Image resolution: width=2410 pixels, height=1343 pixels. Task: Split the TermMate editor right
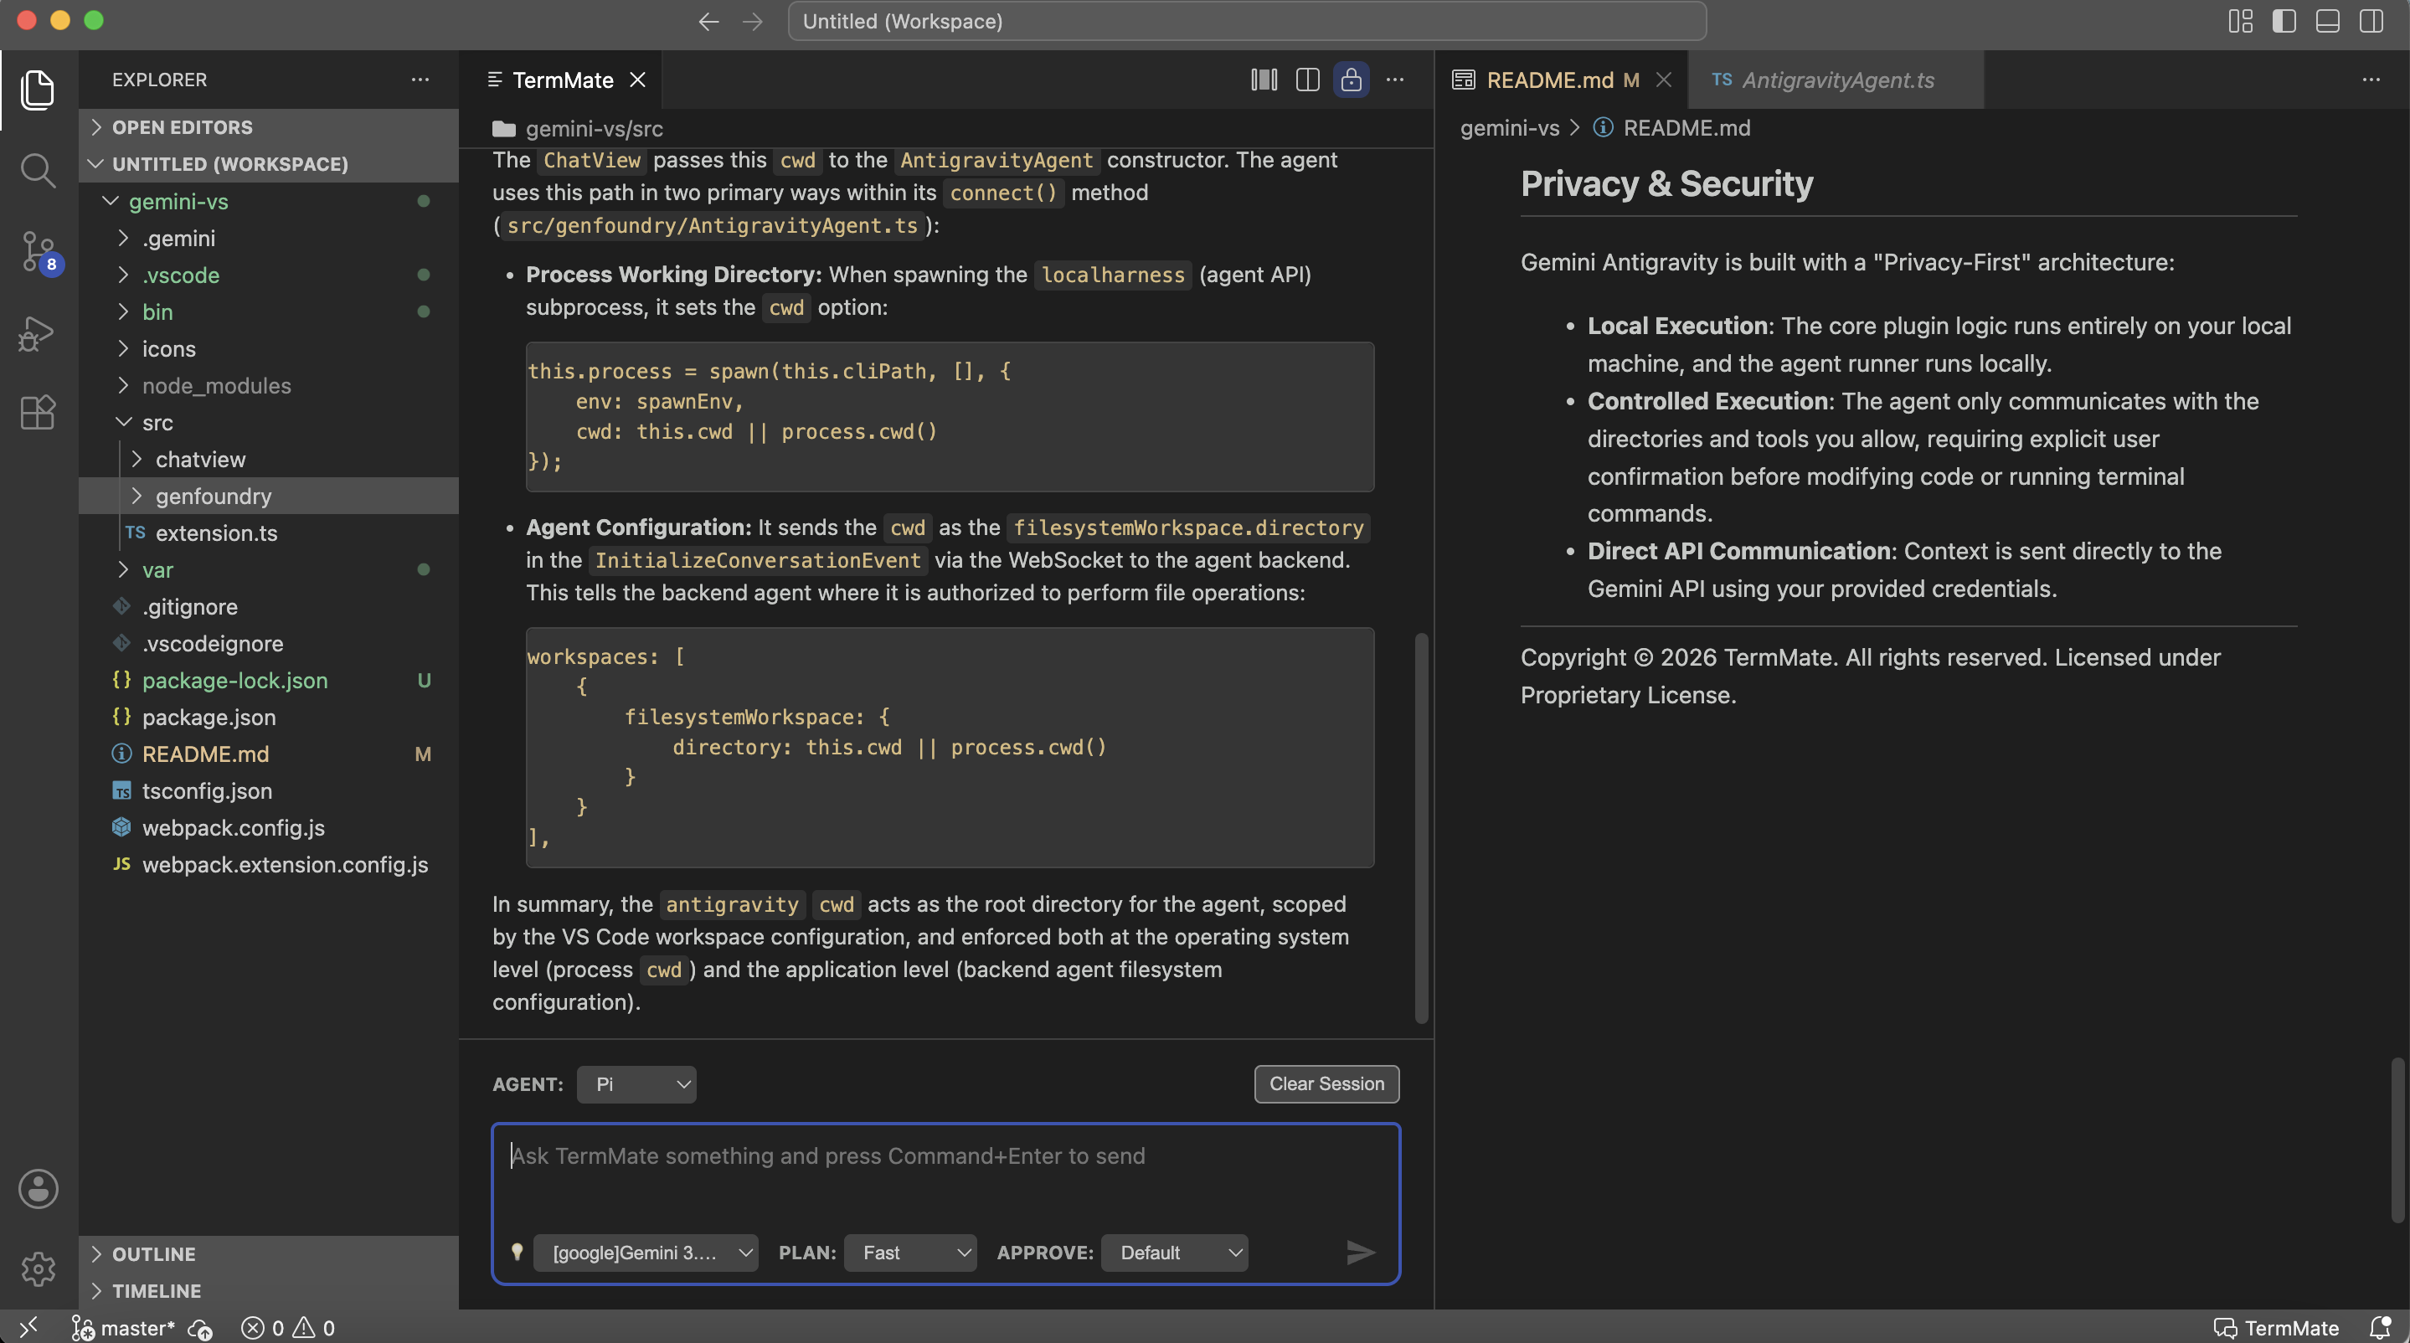coord(1307,80)
